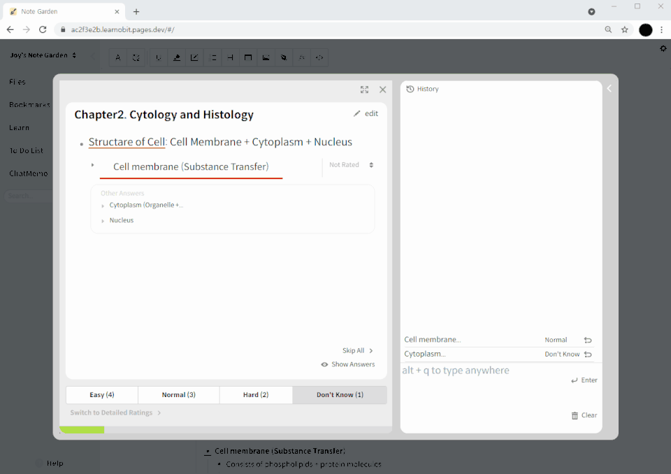Click the list formatting toolbar icon
This screenshot has height=474, width=671.
click(212, 57)
